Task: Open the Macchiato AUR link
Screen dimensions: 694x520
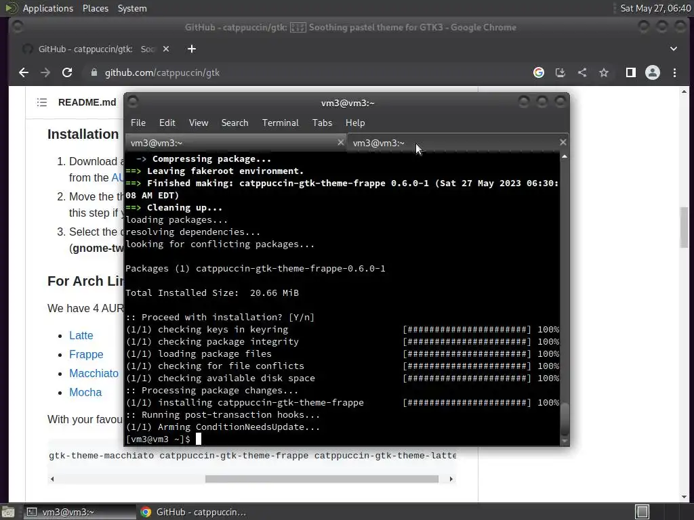Action: coord(94,374)
